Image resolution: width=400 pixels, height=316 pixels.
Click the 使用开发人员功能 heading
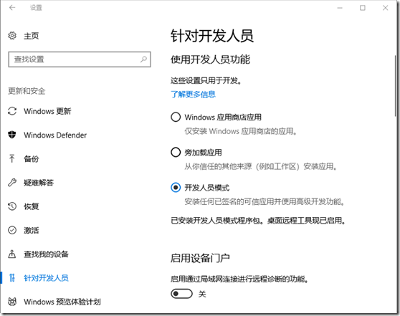coord(211,59)
